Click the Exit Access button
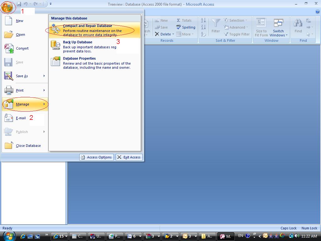 point(129,157)
